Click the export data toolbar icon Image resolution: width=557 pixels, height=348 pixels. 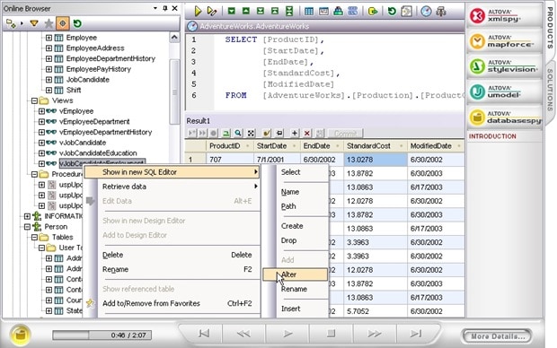coord(373,12)
